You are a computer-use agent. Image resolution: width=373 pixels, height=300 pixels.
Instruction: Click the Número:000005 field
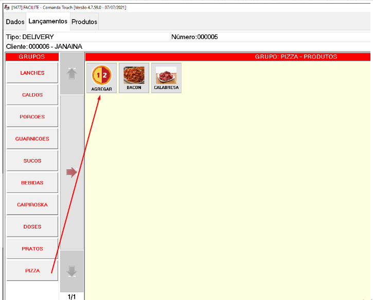(x=271, y=37)
